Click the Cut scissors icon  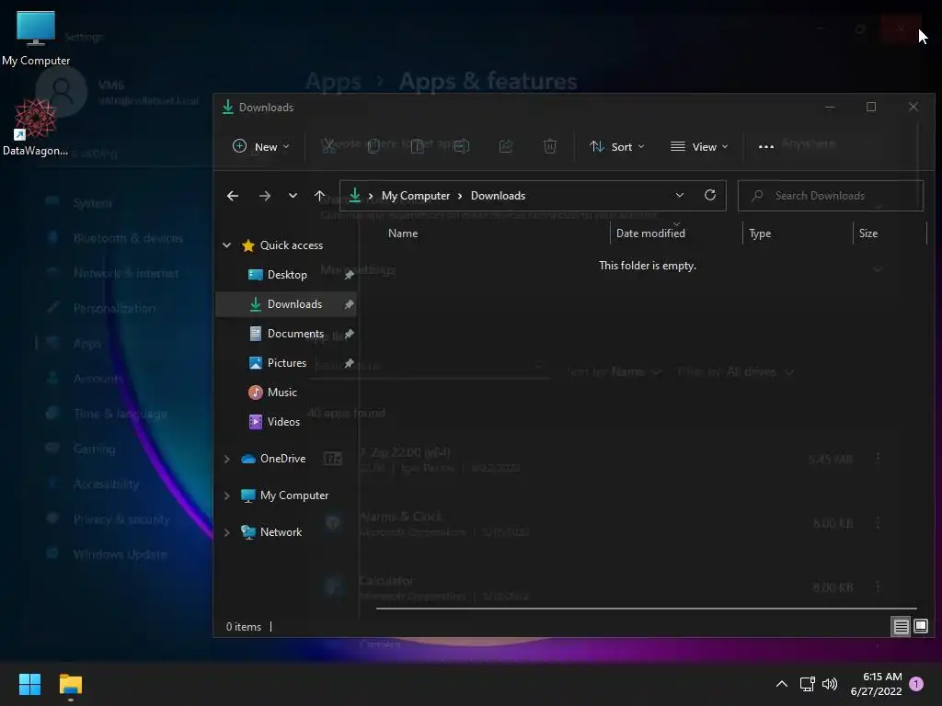pos(328,146)
